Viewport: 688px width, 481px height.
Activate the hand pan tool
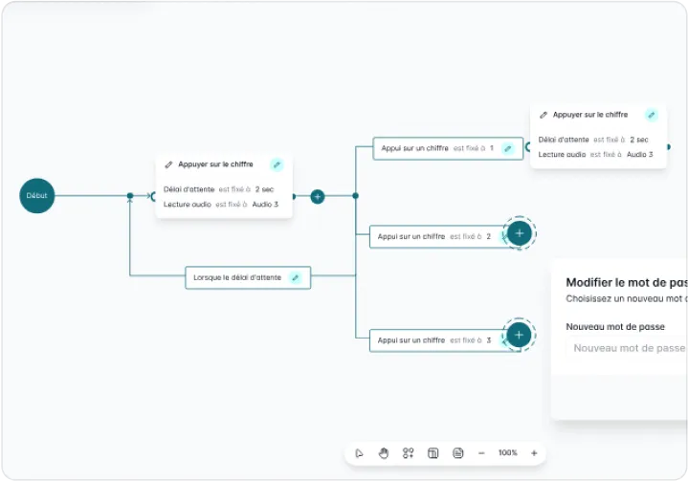(x=384, y=453)
